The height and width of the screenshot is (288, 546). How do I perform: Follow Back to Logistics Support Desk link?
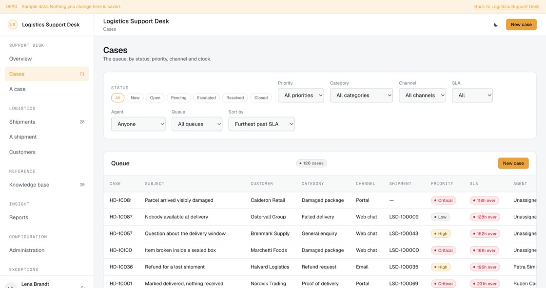pyautogui.click(x=507, y=7)
